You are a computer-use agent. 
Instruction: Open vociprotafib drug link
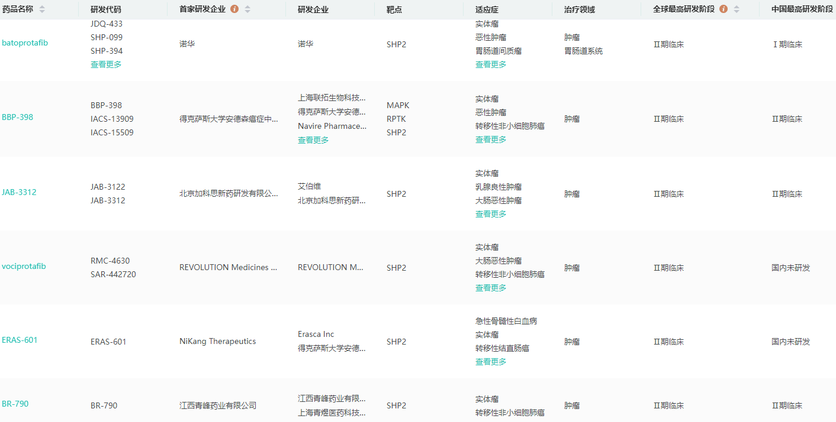pos(24,266)
